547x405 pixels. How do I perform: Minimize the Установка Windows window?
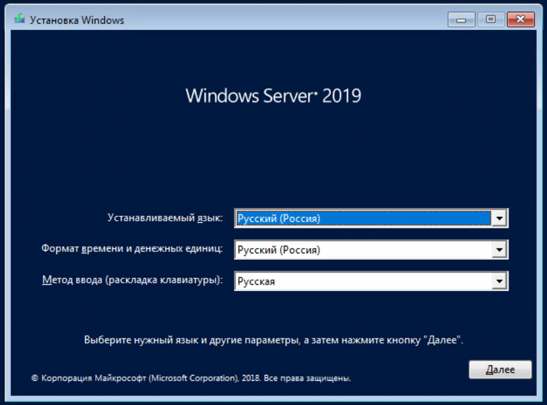point(461,20)
